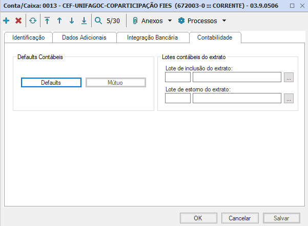Expand the Anexos dropdown arrow
Image resolution: width=308 pixels, height=226 pixels.
point(170,21)
